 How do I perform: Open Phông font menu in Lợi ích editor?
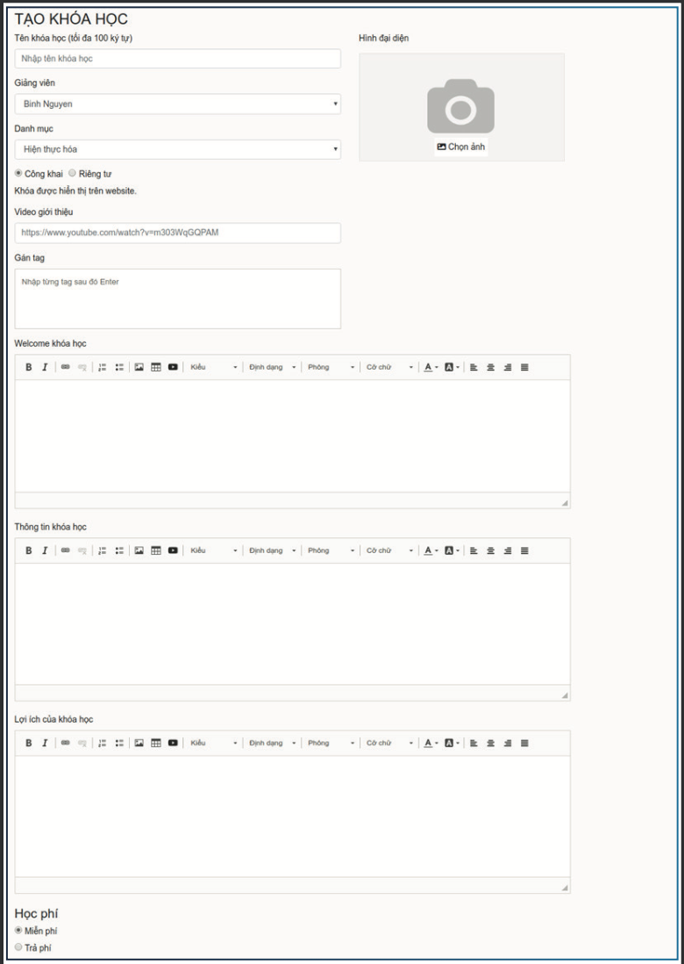tap(331, 743)
